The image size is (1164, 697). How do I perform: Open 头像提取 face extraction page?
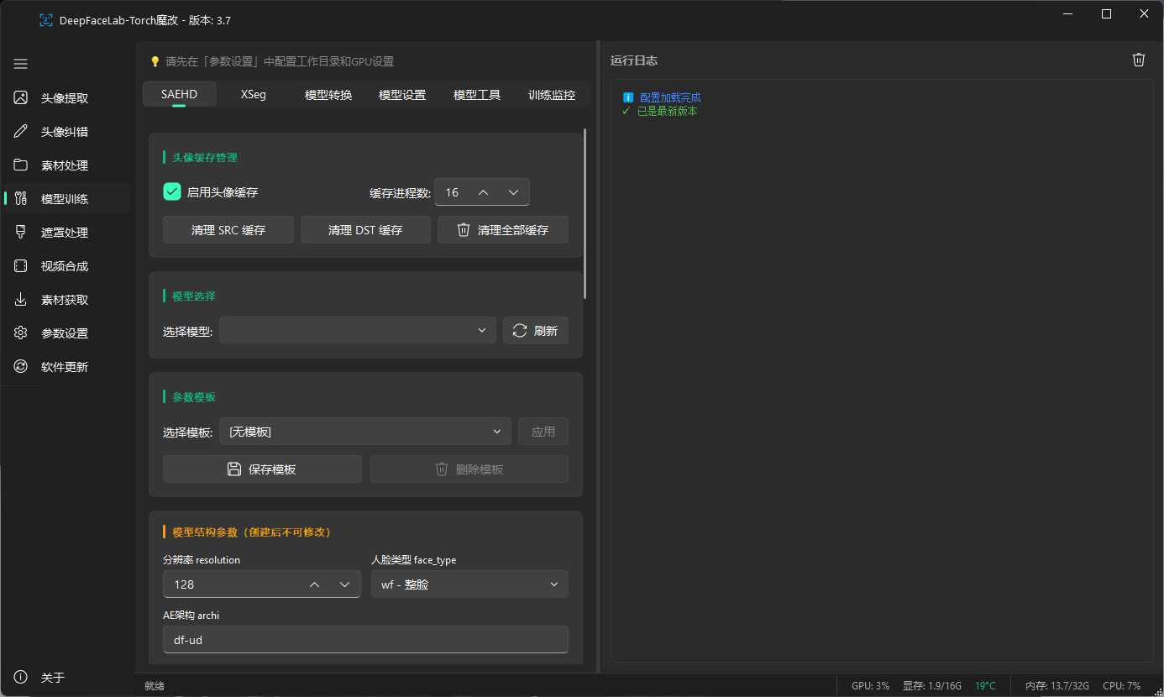(66, 98)
